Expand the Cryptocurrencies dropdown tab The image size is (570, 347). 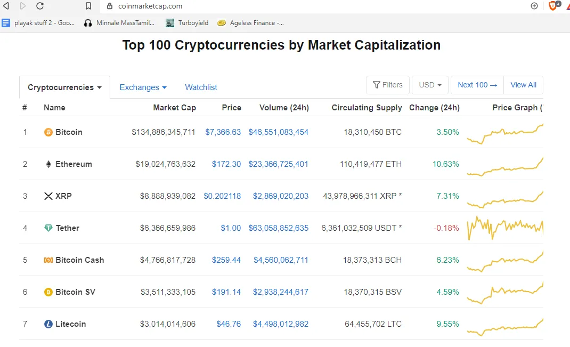[64, 87]
